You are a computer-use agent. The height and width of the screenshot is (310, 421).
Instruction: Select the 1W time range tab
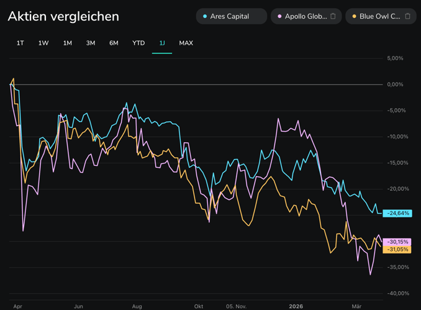[43, 43]
